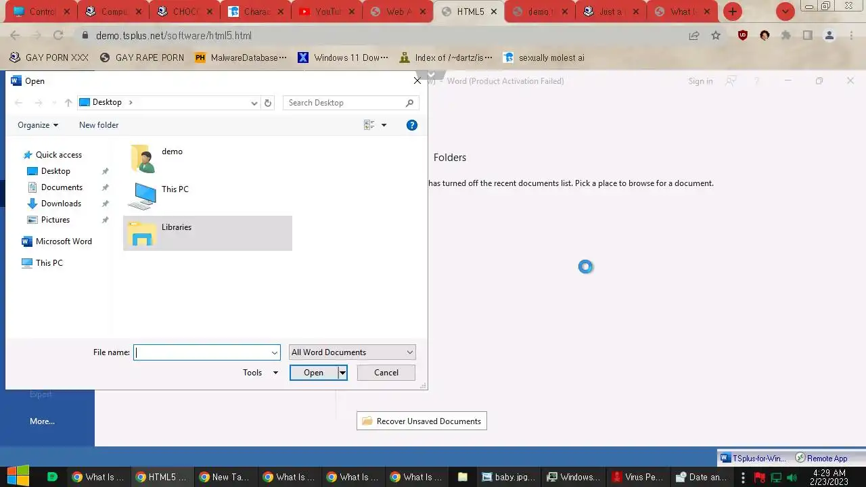Open Windows 11 Dow bookmark
Viewport: 866px width, 487px height.
(343, 58)
